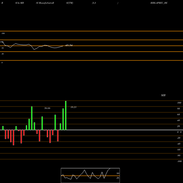This screenshot has height=183, width=183.
Task: Click the 26 label in mini chart
Action: tap(118, 178)
